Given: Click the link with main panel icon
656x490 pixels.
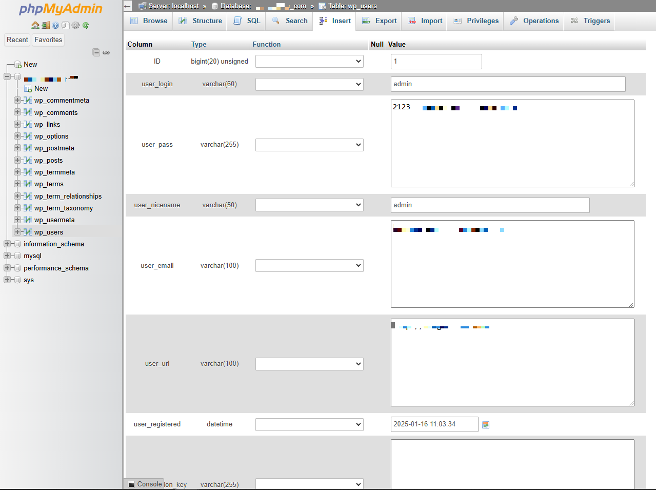Looking at the screenshot, I should [x=106, y=52].
